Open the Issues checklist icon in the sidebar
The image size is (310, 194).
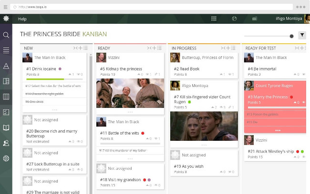coord(6,112)
